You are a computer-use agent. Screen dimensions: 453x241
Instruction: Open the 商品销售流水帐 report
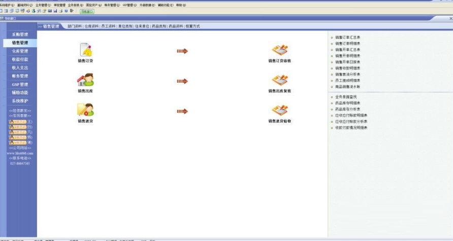tap(347, 87)
